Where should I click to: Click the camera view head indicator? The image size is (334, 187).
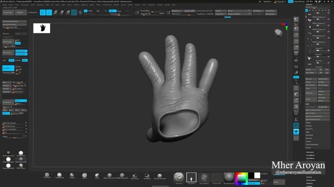click(x=278, y=33)
